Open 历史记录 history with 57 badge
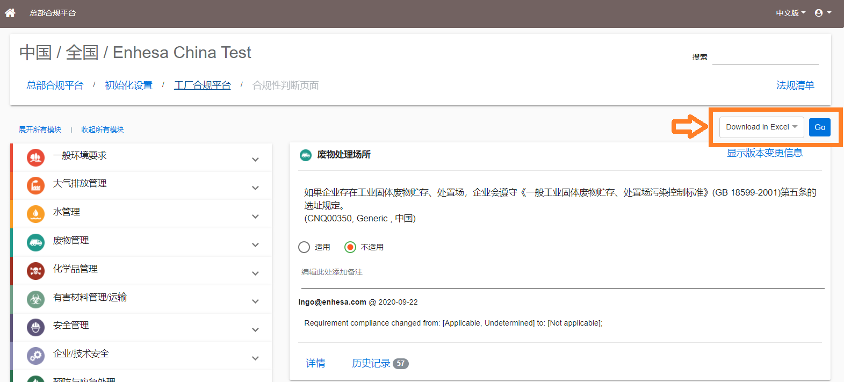The image size is (844, 382). 380,363
